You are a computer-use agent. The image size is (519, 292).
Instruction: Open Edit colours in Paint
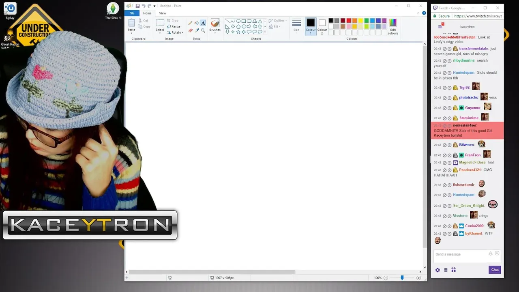point(393,26)
